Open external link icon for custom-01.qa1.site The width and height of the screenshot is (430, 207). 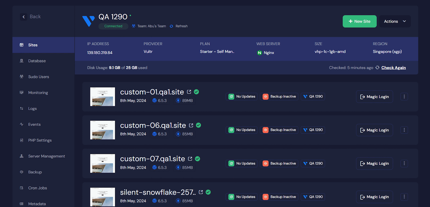click(x=189, y=92)
